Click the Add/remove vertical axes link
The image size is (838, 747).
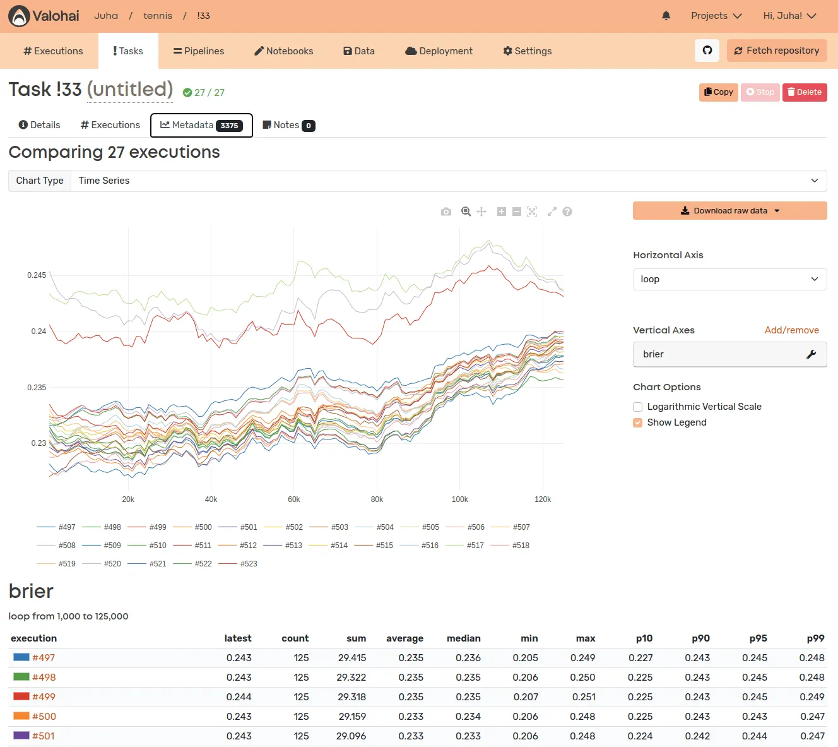click(791, 330)
